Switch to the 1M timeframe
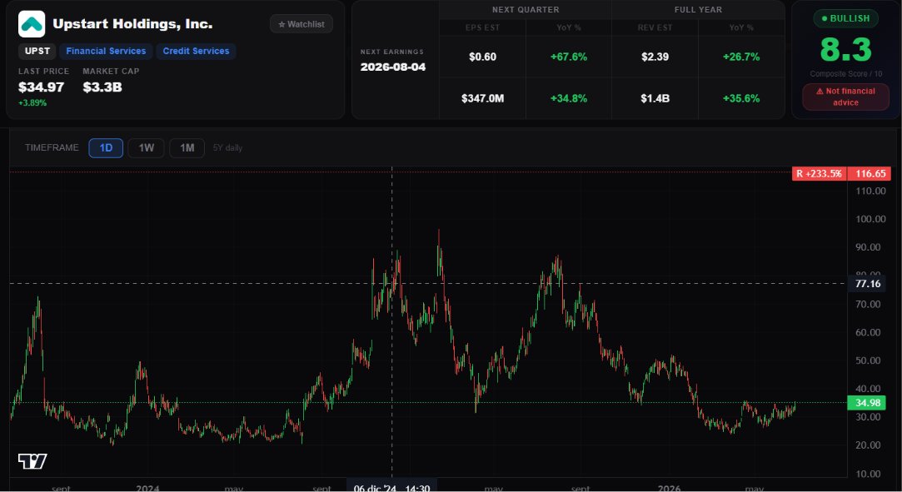 pyautogui.click(x=187, y=147)
